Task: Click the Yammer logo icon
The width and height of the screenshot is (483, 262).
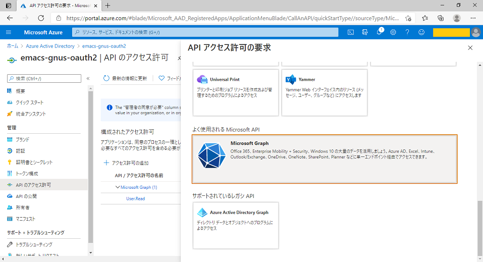Action: coord(291,80)
